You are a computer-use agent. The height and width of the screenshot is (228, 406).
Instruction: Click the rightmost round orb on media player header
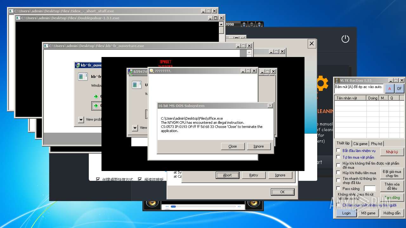(x=259, y=24)
